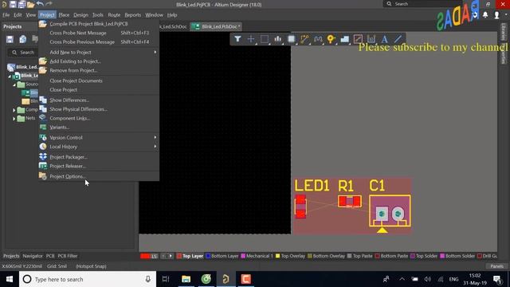The height and width of the screenshot is (287, 510).
Task: Collapse the Source Documents folder
Action: click(14, 85)
